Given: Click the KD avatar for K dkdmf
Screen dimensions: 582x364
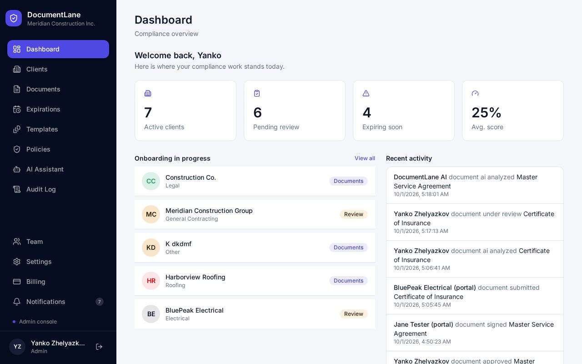Looking at the screenshot, I should [x=151, y=248].
